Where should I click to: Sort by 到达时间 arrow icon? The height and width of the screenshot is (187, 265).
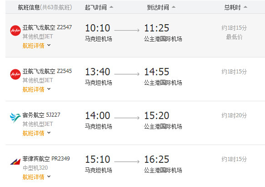click(174, 7)
